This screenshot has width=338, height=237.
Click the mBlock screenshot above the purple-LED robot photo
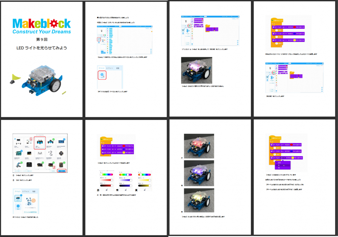point(210,31)
